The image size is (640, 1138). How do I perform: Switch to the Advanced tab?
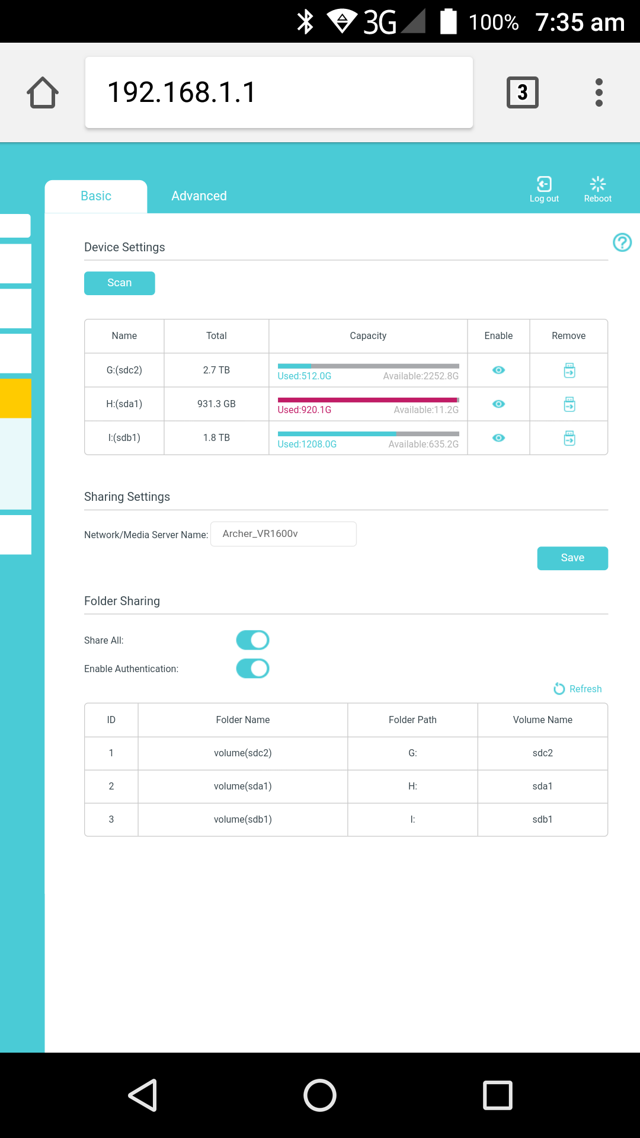(199, 196)
